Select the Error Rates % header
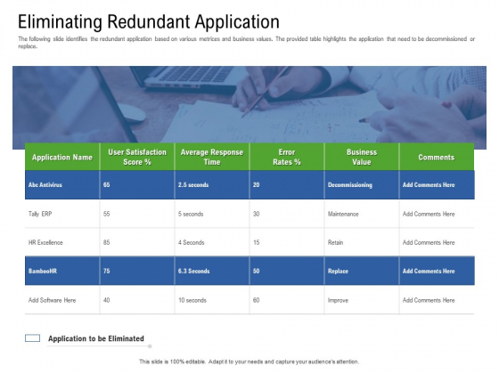Screen dimensions: 499x374 coord(287,157)
